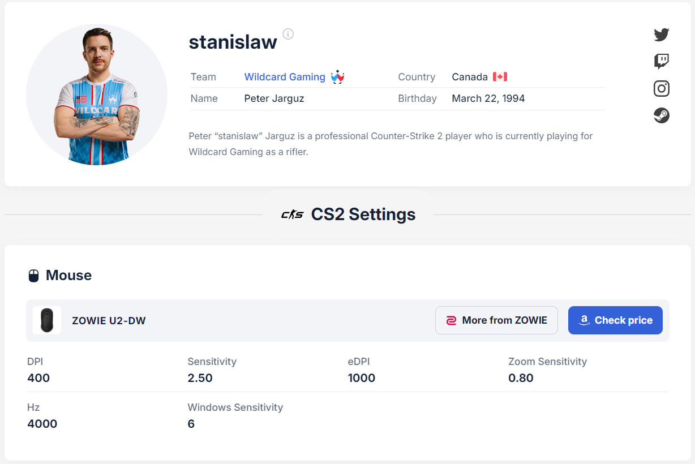This screenshot has height=464, width=695.
Task: Click the ZOWIE U2-DW mouse thumbnail
Action: [x=47, y=320]
